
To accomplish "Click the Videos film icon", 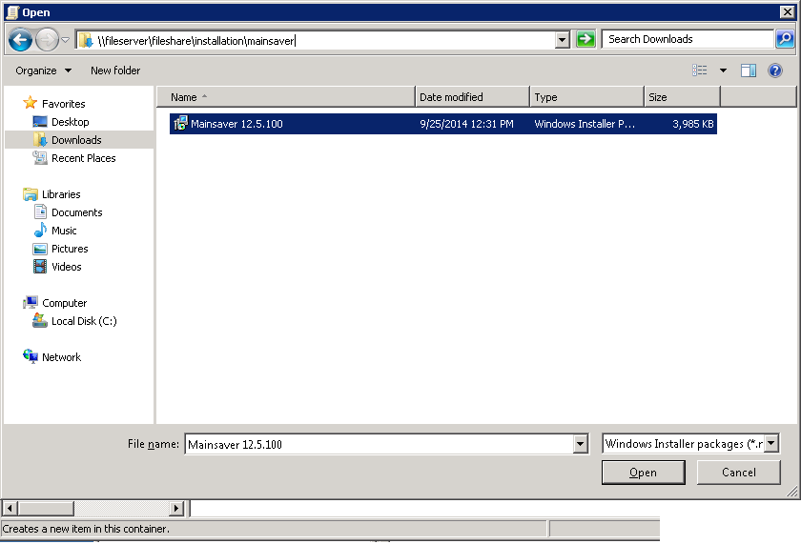I will point(40,267).
